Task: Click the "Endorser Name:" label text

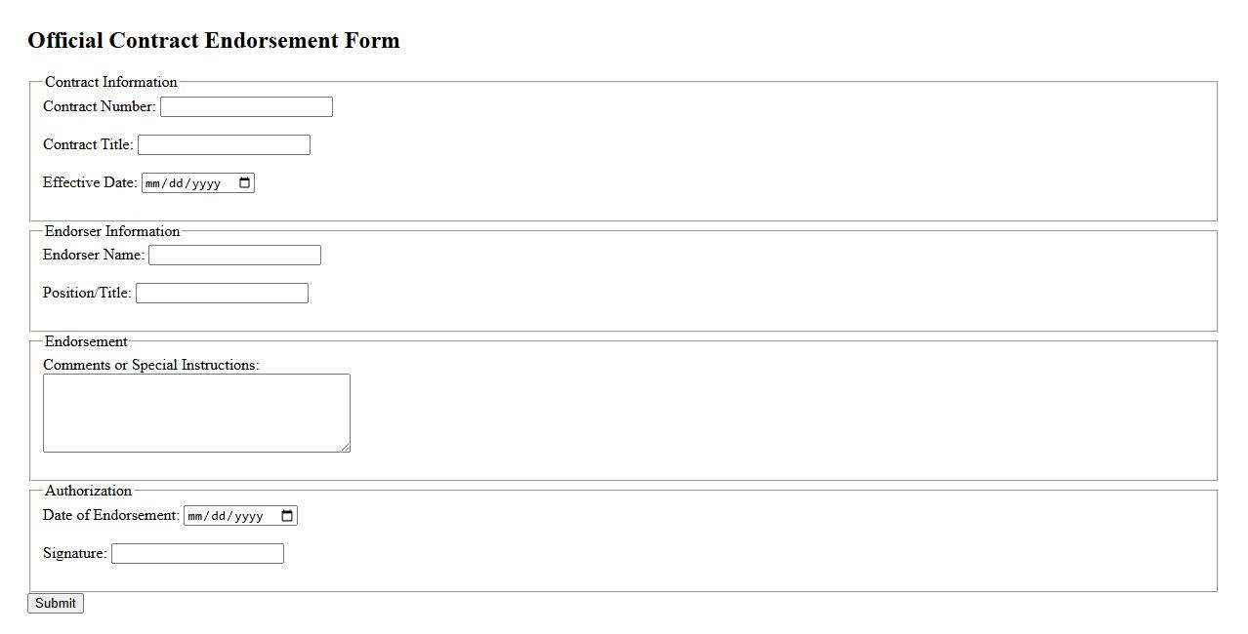Action: pos(93,255)
